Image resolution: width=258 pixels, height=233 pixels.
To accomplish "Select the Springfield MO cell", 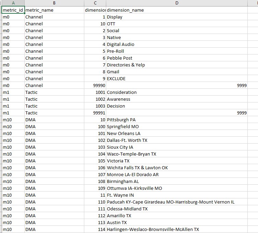I will point(177,127).
